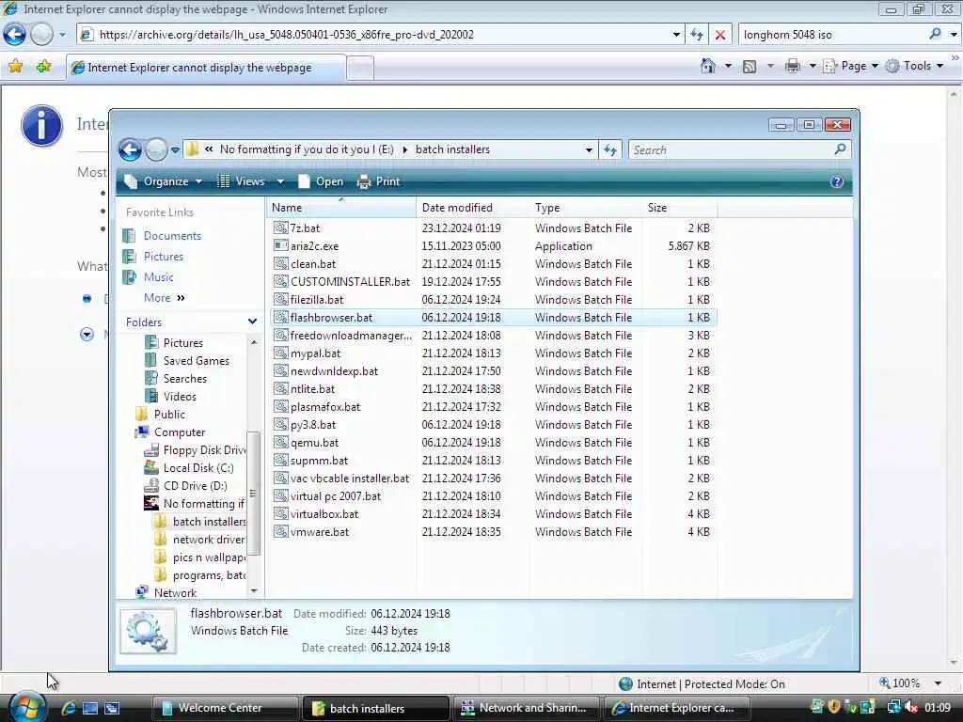This screenshot has width=963, height=722.
Task: Click the Open toolbar button in Explorer
Action: point(321,181)
